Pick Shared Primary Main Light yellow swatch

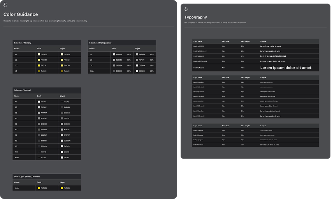[x=62, y=188]
